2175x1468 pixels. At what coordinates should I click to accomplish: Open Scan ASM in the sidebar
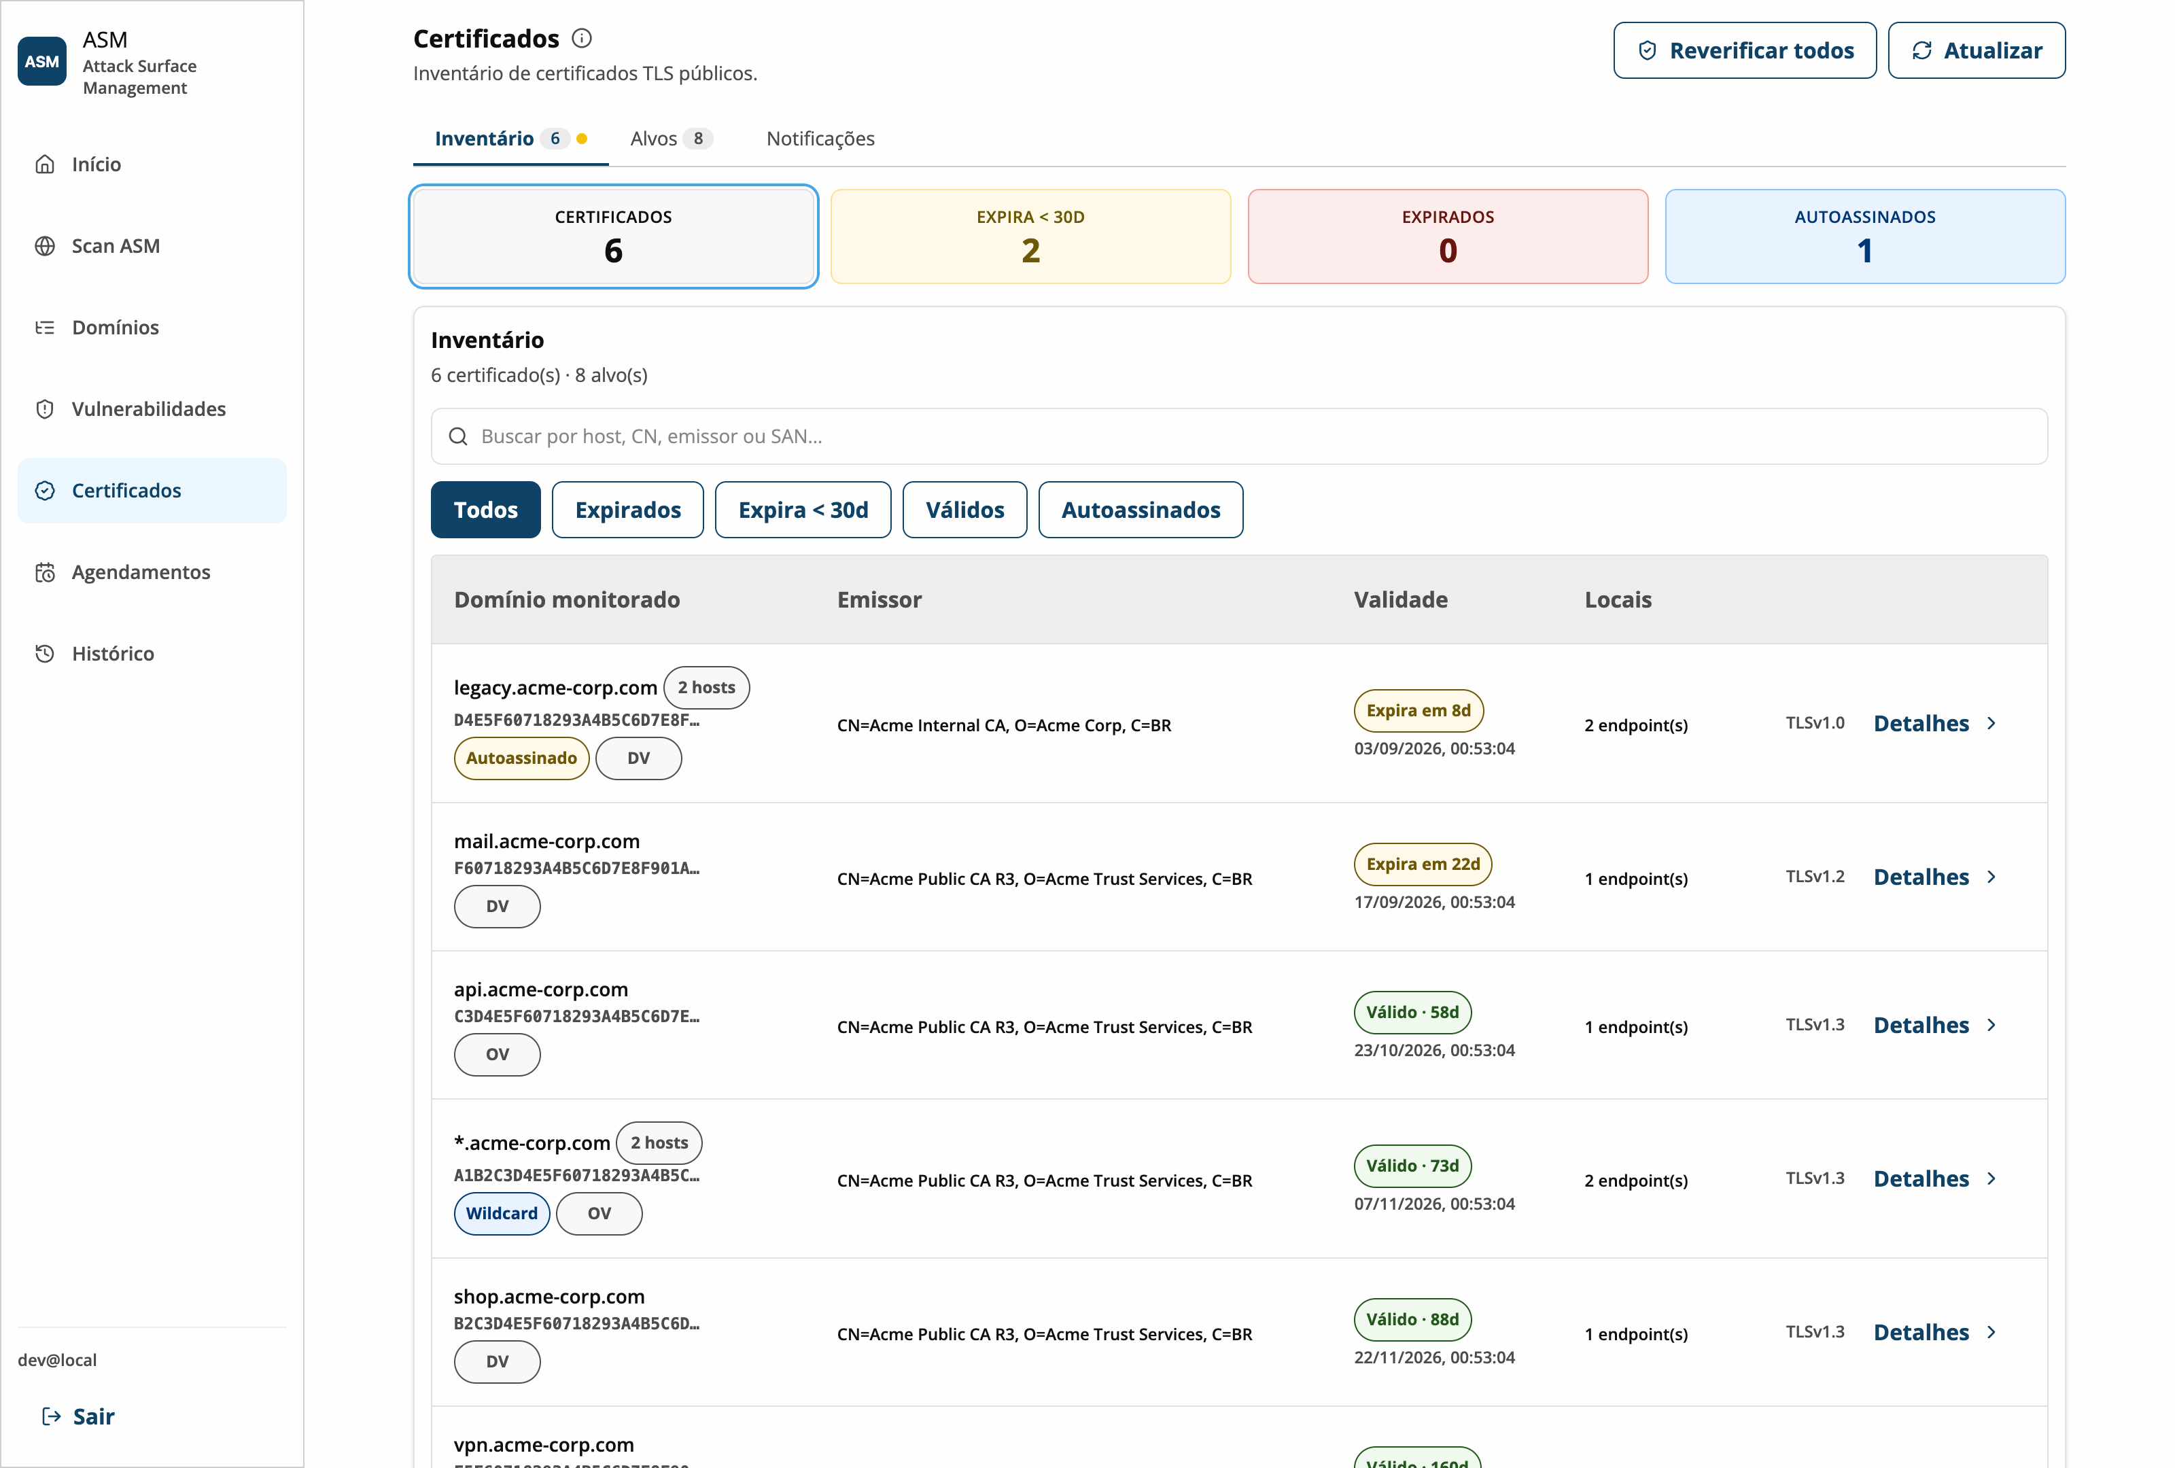click(x=152, y=246)
